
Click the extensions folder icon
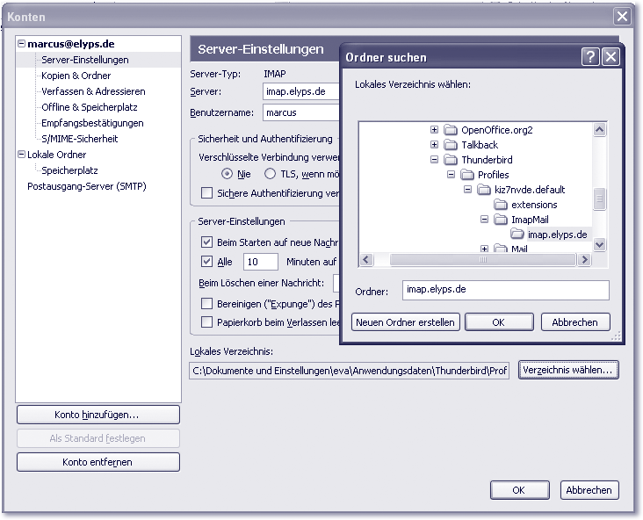click(x=501, y=205)
